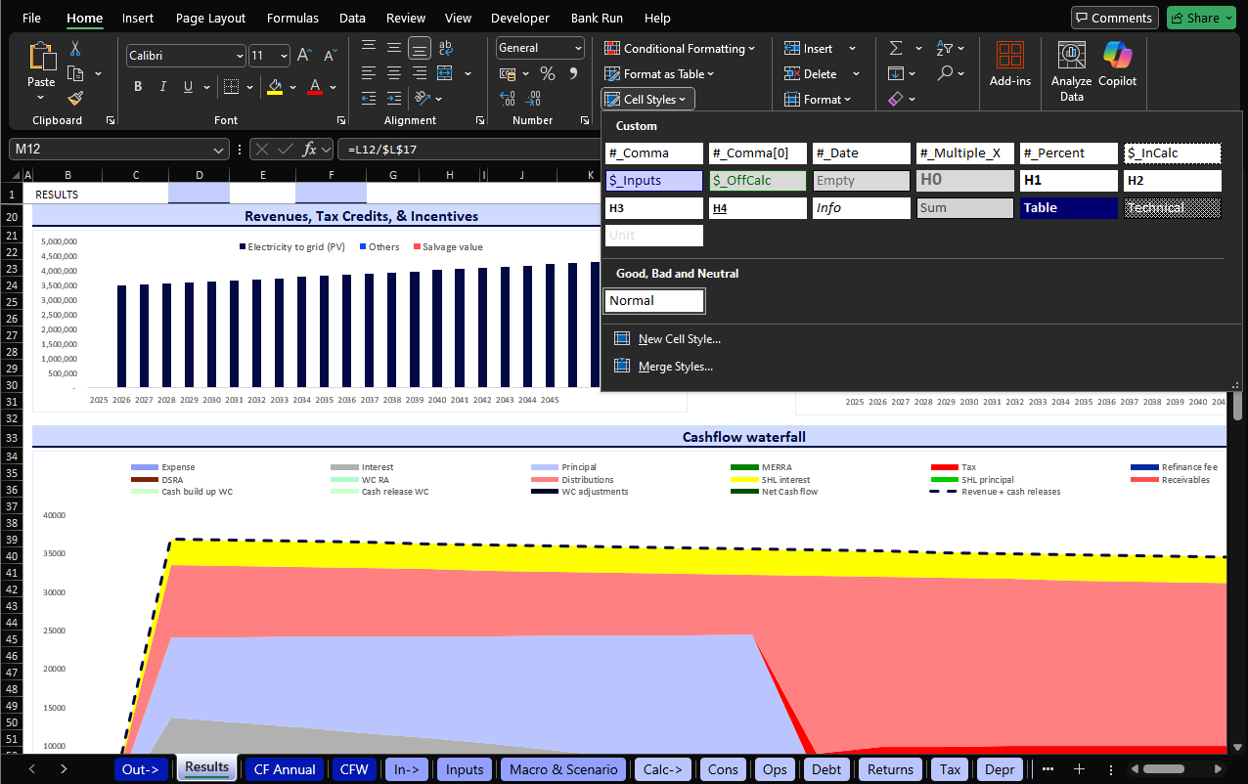Click the Increase Font Size icon

[304, 56]
